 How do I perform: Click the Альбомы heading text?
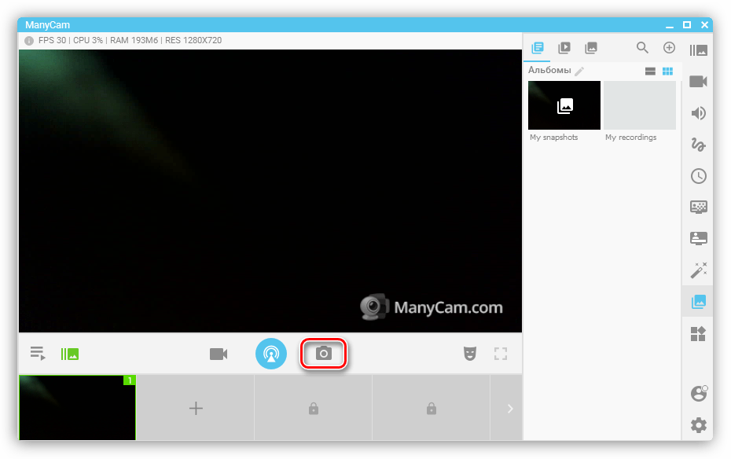point(549,70)
